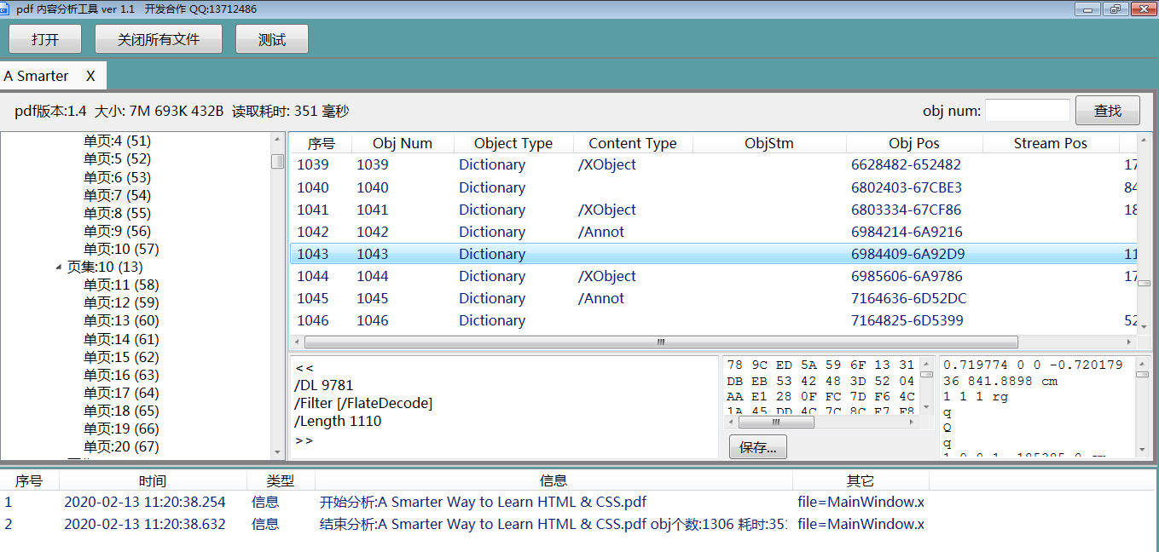Click the /Length 1110 line
Viewport: 1159px width, 552px height.
click(x=338, y=421)
